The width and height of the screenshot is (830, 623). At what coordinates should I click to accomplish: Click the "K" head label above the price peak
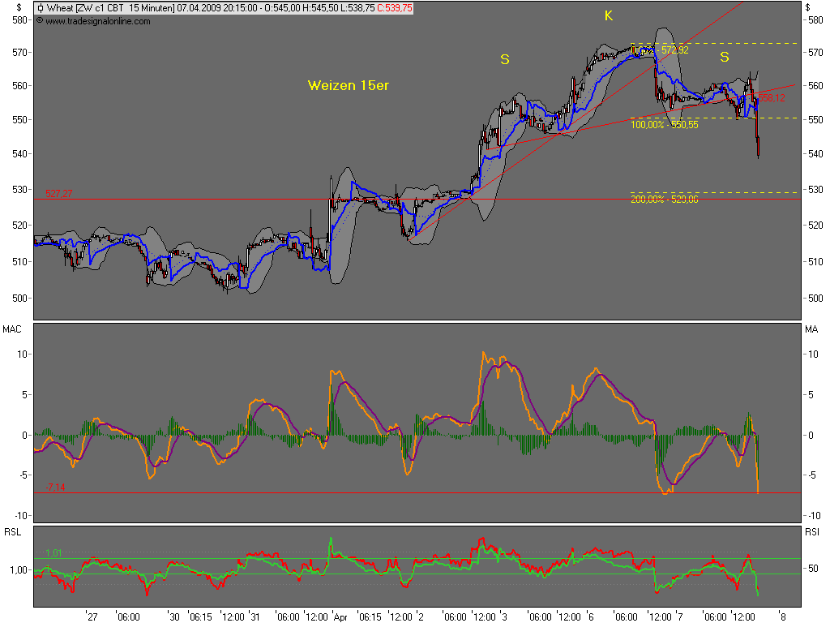609,16
